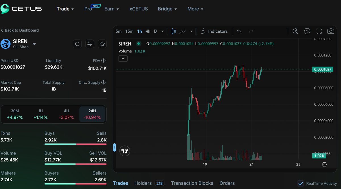Click the Buy VOL versus Sell VOL bar
The image size is (341, 189).
coord(75,164)
